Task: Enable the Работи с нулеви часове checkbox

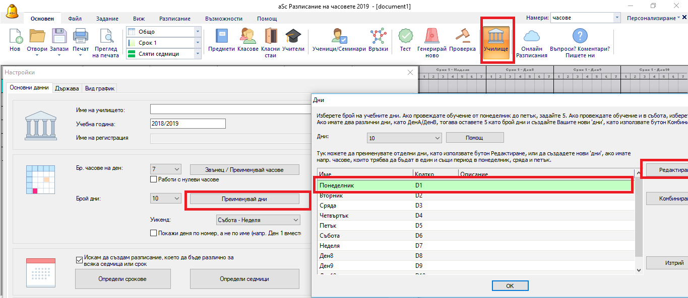Action: 154,179
